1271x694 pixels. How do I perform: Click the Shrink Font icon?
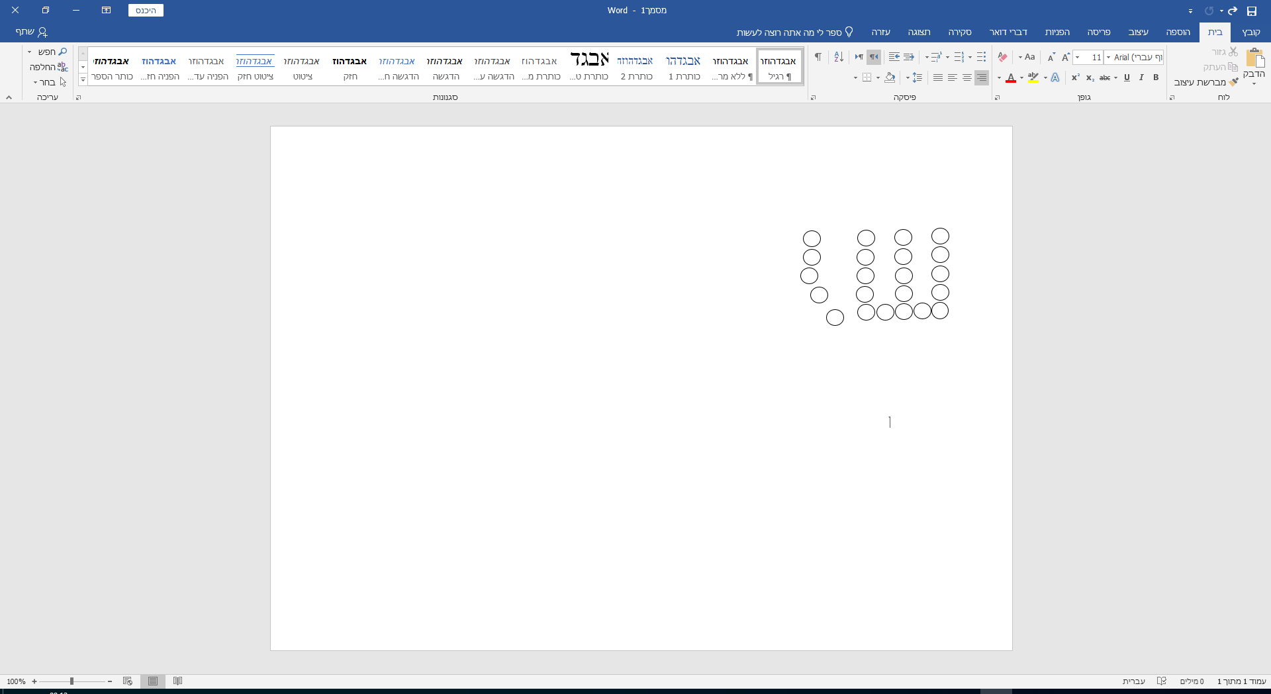1051,57
